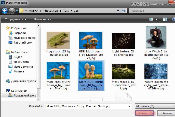The image size is (175, 117).
Task: Select HDR_Mushrooms_6 thumbnail
Action: (91, 40)
